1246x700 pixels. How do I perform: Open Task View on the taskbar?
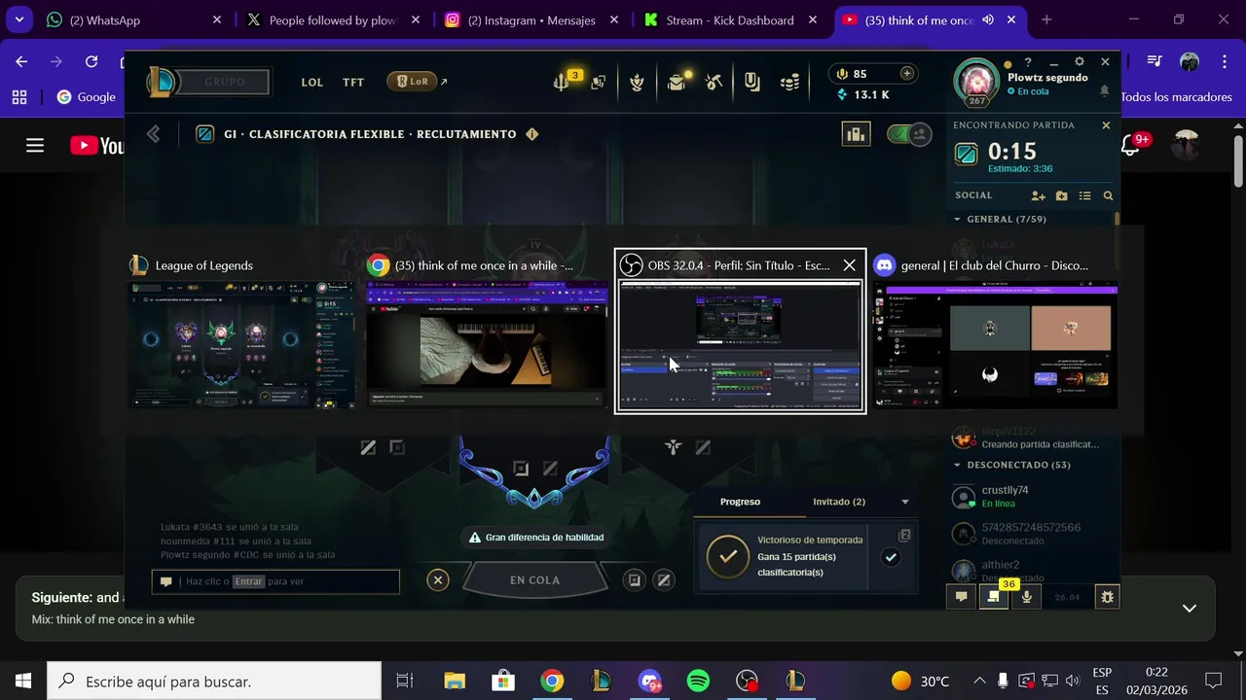405,682
